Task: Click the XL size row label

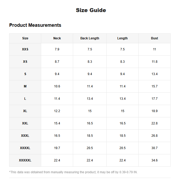Action: [x=25, y=111]
